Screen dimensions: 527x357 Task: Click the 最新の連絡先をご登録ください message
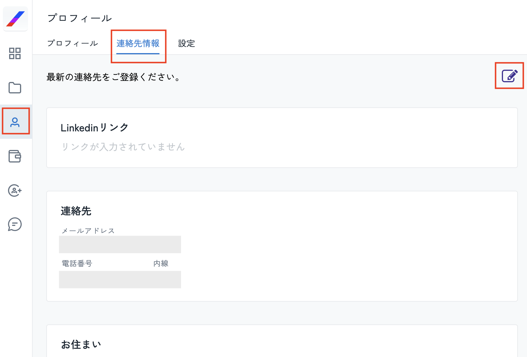113,77
